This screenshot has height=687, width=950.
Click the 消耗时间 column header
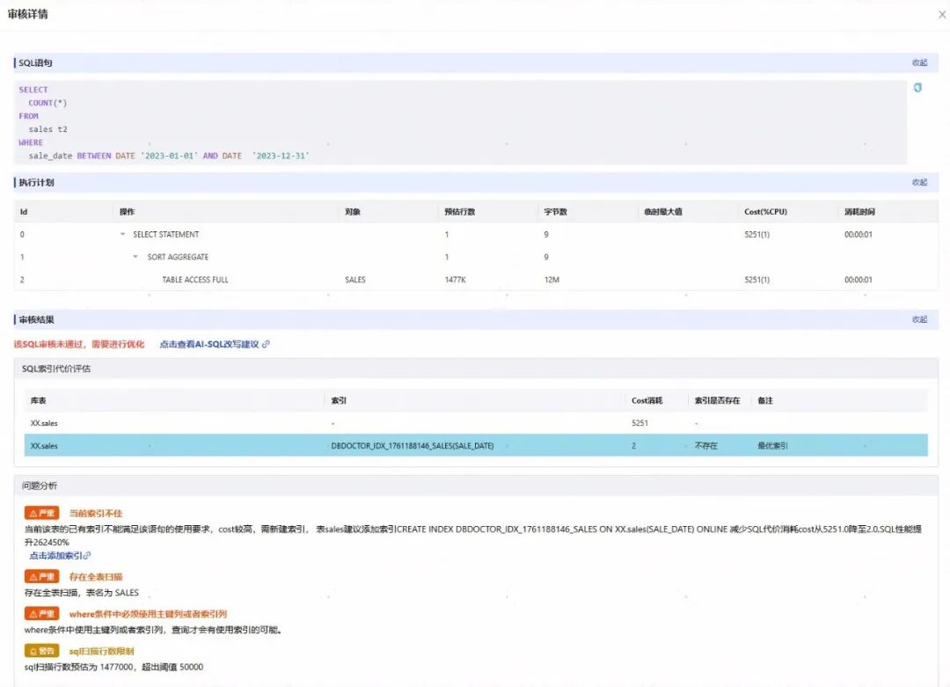pyautogui.click(x=859, y=211)
